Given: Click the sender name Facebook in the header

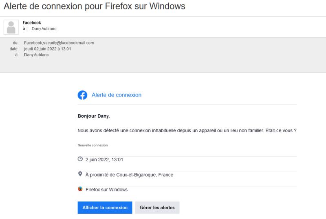Looking at the screenshot, I should 32,23.
